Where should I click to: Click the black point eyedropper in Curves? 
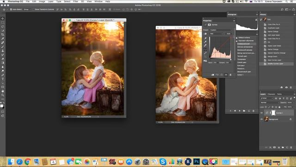click(205, 38)
